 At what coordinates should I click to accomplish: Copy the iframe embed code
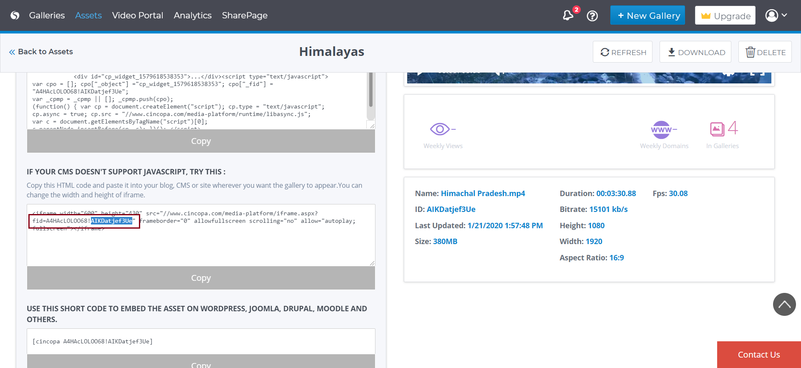click(201, 278)
